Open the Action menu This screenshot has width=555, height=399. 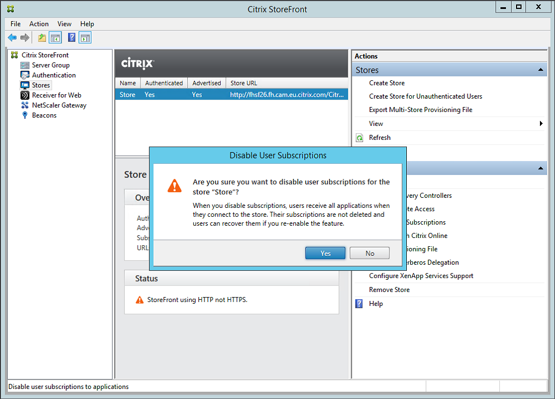click(39, 24)
